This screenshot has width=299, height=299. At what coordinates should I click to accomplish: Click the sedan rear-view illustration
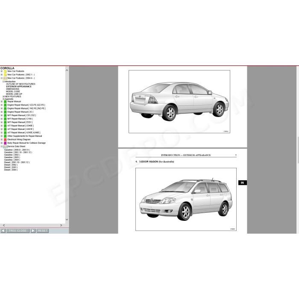pyautogui.click(x=179, y=102)
